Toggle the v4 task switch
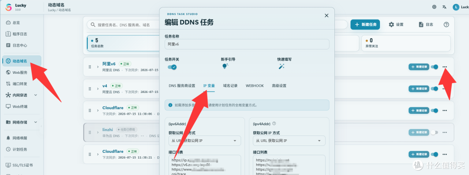469x175 pixels. coord(434,89)
